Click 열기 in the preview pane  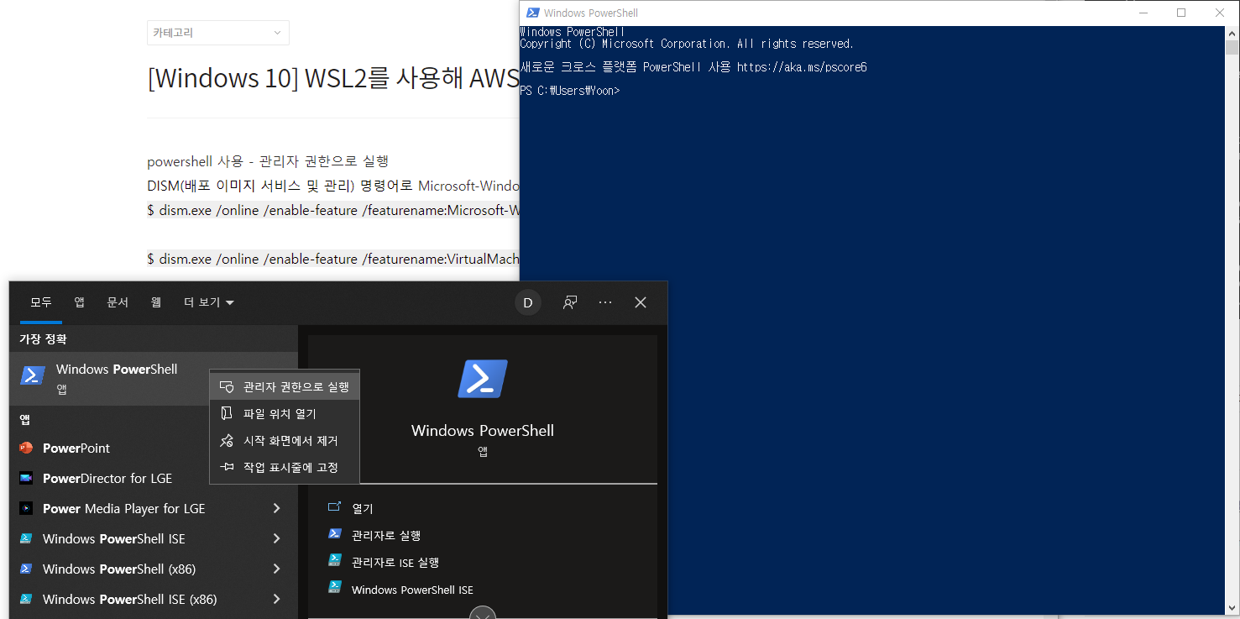click(x=363, y=508)
